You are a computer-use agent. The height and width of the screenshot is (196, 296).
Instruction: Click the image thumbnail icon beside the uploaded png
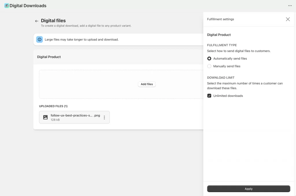pos(45,117)
